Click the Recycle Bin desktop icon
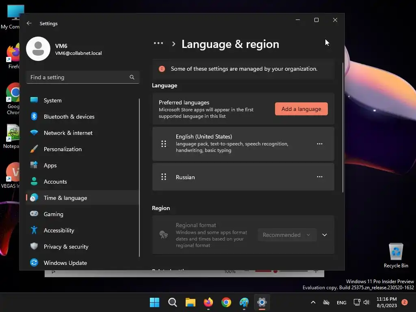Screen dimensions: 416x312 click(396, 256)
